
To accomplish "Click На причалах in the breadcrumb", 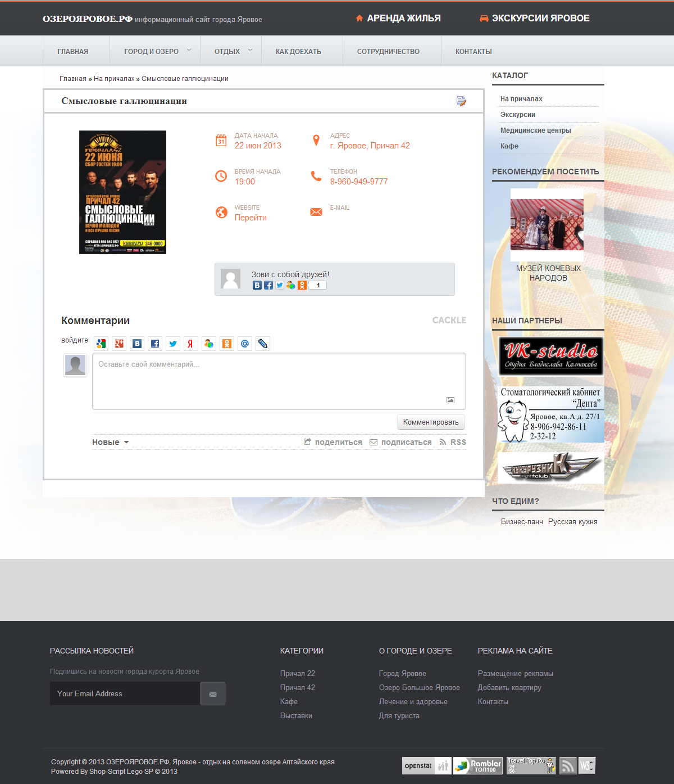I will click(114, 79).
